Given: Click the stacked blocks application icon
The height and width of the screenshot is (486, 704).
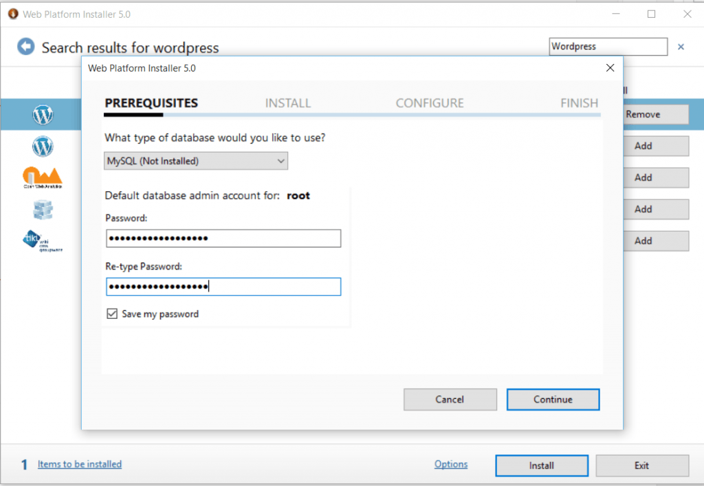Looking at the screenshot, I should coord(43,210).
